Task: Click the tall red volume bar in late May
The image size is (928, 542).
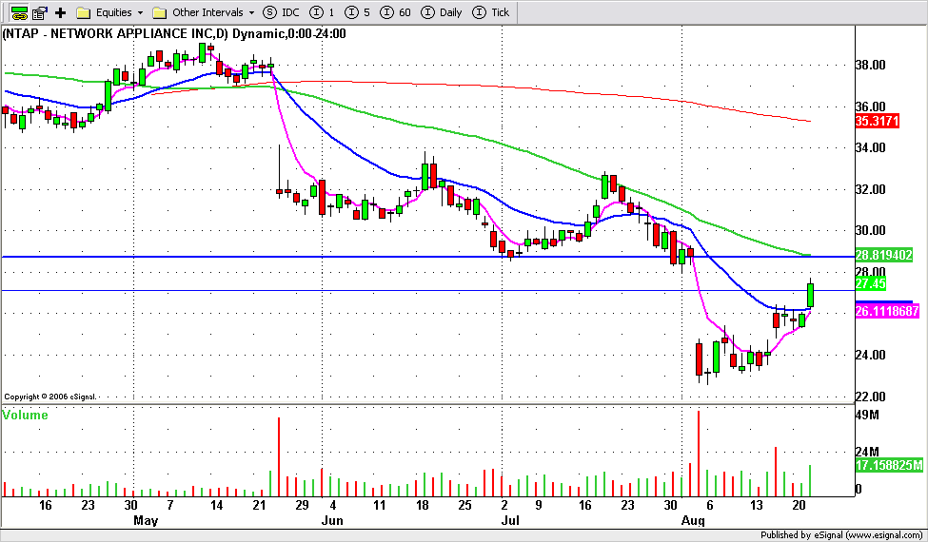Action: (x=279, y=456)
